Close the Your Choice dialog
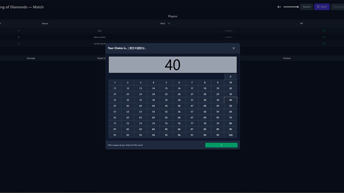Viewport: 344px width, 193px height. pos(234,48)
